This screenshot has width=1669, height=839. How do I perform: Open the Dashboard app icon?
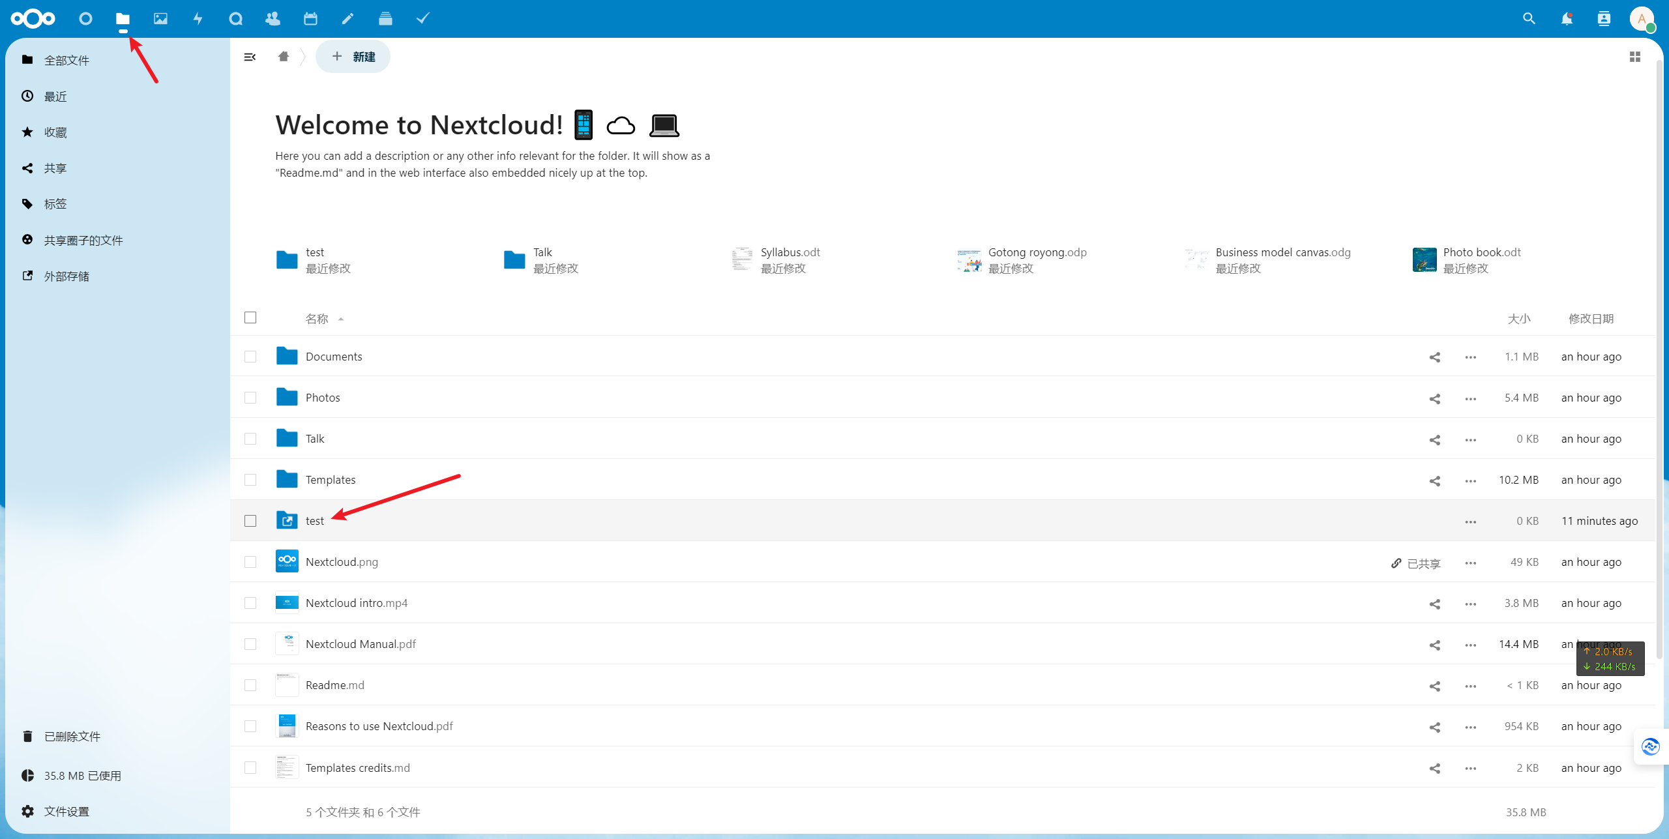click(x=85, y=18)
